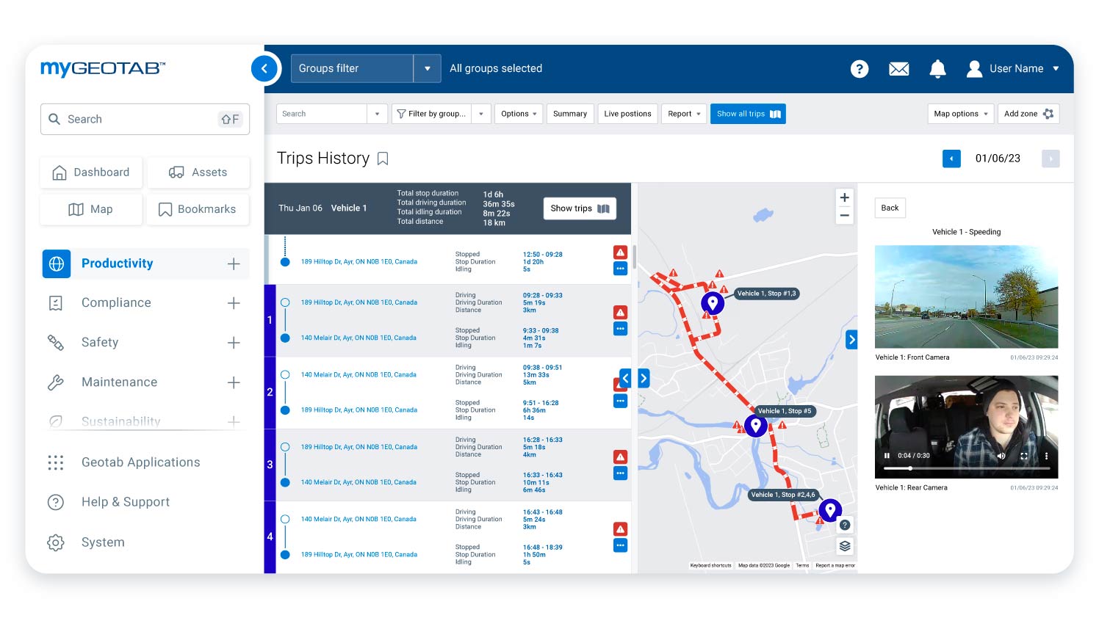Click the notifications bell icon
This screenshot has height=618, width=1099.
[937, 69]
